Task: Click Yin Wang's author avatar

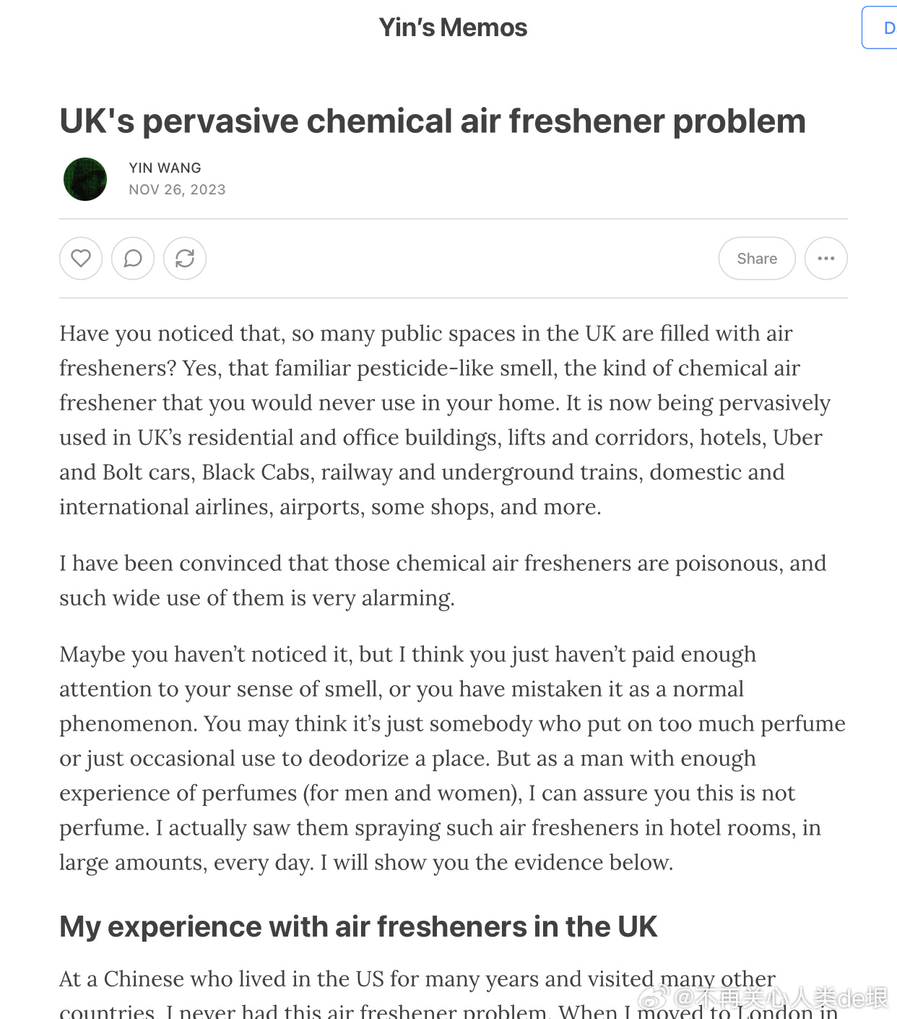Action: point(85,179)
